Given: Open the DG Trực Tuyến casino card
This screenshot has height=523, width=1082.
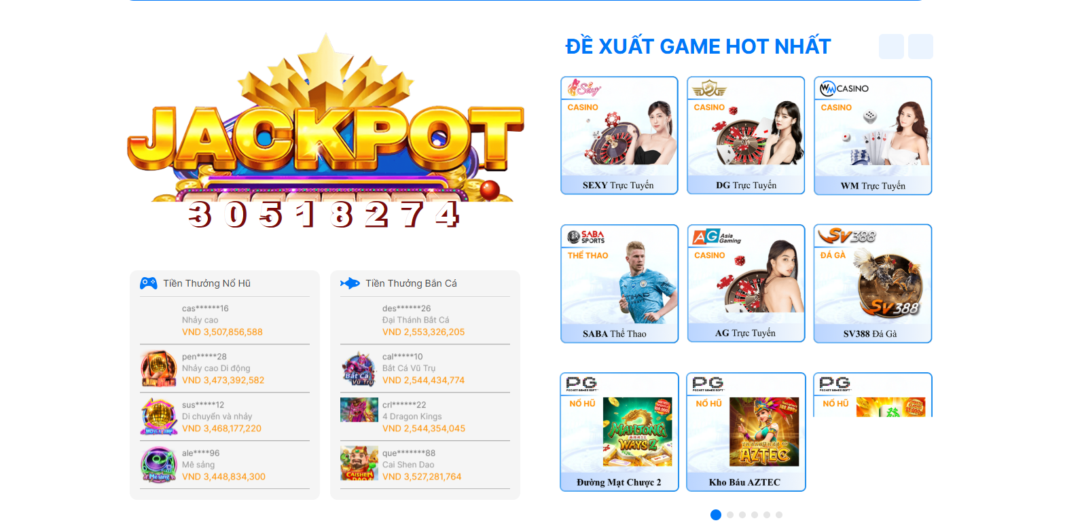Looking at the screenshot, I should pyautogui.click(x=746, y=135).
